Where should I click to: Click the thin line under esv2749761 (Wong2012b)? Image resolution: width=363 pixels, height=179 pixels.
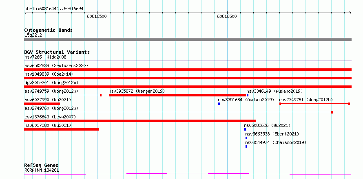click(314, 104)
